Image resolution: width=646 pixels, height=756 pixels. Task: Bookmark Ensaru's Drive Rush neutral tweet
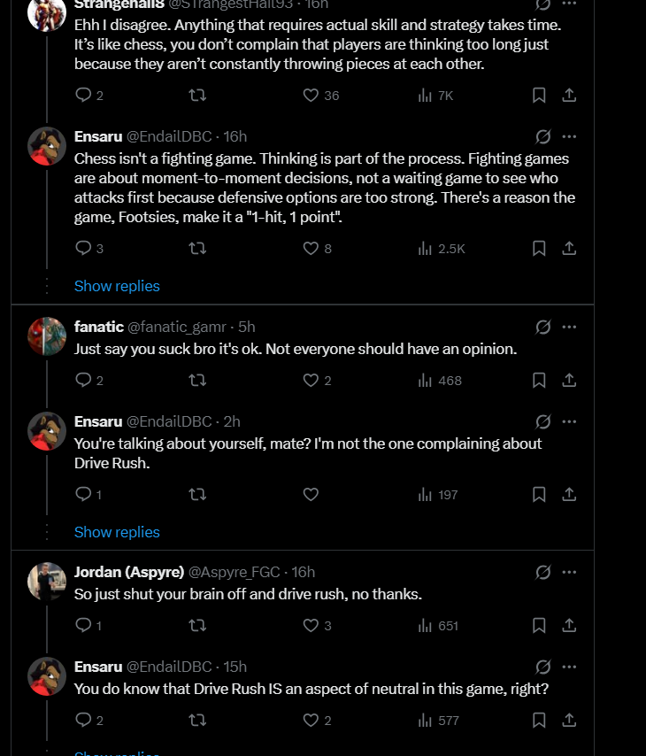(539, 721)
